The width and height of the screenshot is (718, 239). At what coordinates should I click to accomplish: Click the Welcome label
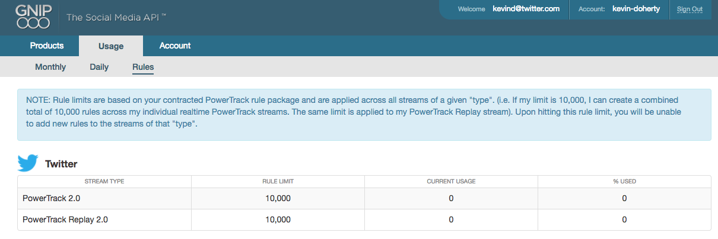pyautogui.click(x=472, y=9)
